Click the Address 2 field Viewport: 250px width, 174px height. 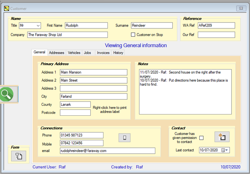click(x=93, y=80)
